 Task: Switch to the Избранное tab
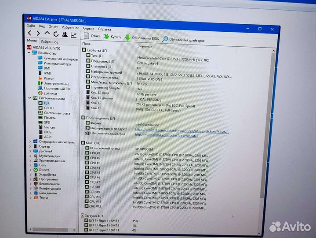pyautogui.click(x=49, y=41)
